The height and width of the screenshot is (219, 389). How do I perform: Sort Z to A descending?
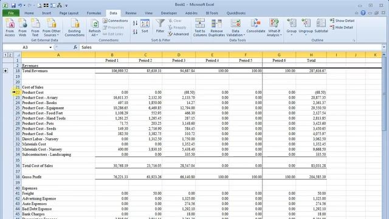click(x=135, y=32)
